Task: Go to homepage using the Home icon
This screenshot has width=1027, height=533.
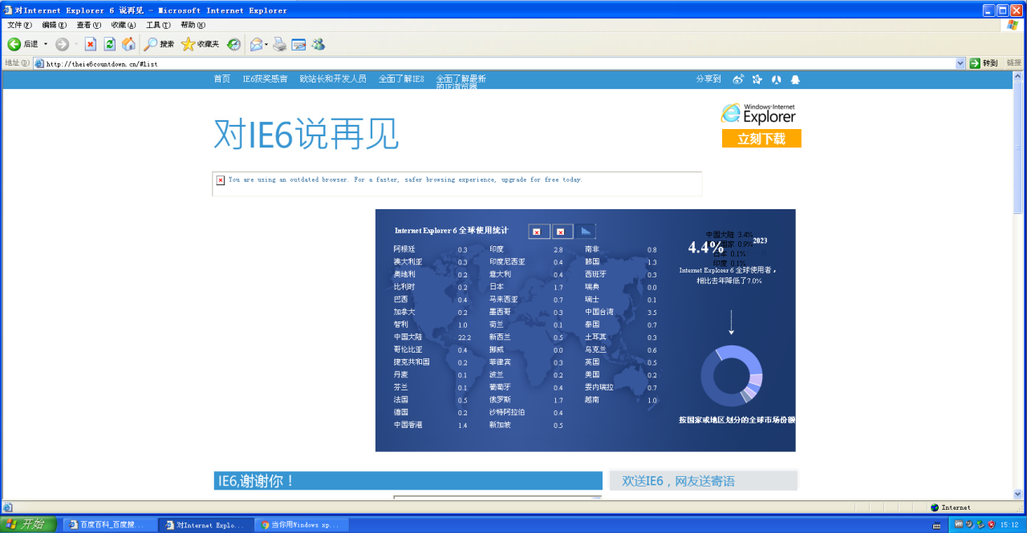Action: (x=130, y=44)
